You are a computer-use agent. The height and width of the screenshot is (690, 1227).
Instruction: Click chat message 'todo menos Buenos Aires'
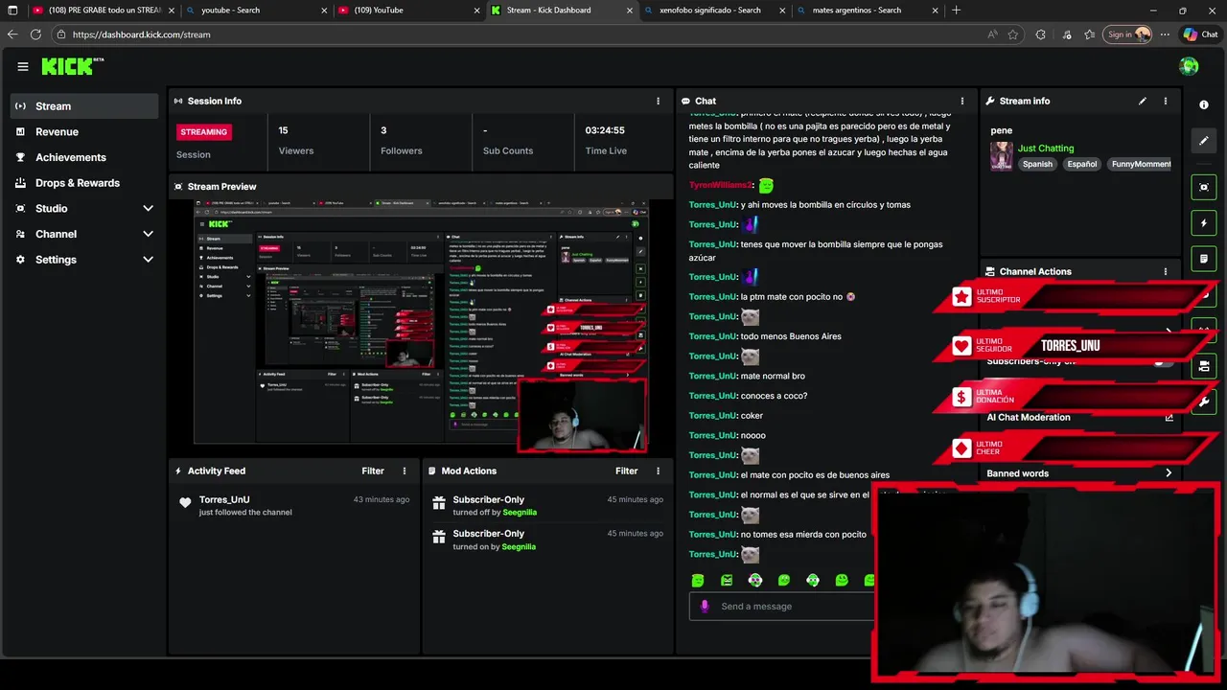[x=791, y=336]
